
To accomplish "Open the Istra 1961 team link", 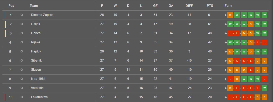I will coord(38,79).
